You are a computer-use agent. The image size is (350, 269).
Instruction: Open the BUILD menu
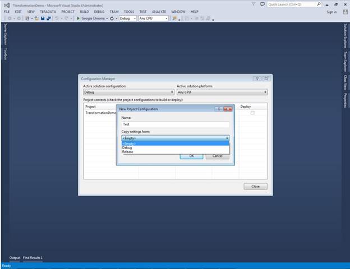84,12
